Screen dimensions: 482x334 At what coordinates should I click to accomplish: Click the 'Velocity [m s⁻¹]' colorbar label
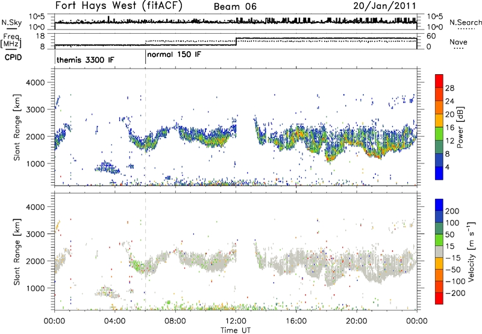point(471,251)
